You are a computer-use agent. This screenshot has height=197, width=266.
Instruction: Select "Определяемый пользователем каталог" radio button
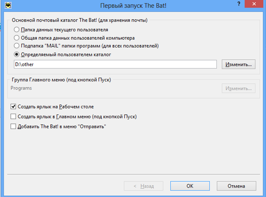17,54
